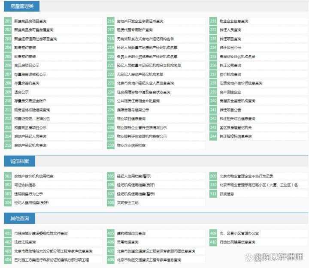Switch to the 房屋管理类 section tab

click(x=22, y=6)
